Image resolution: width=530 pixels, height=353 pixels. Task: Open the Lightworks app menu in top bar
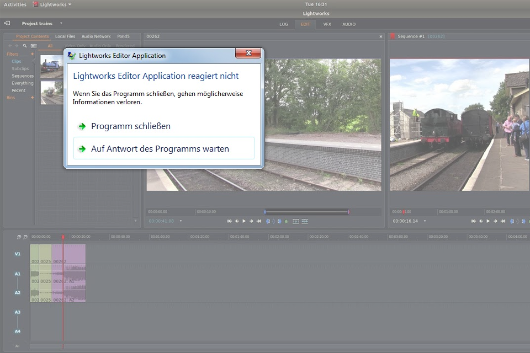point(52,4)
